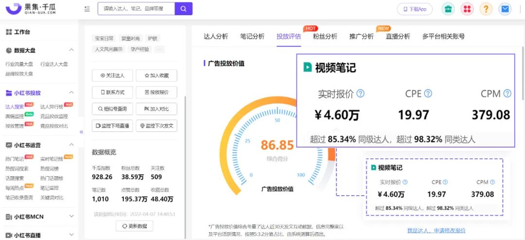Select the 投放评估 tab
Image resolution: width=525 pixels, height=240 pixels.
[289, 37]
